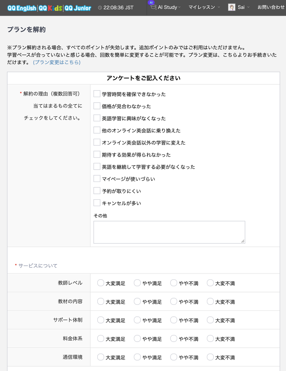Select やや満足 for 教材の内容
This screenshot has height=371, width=286.
coord(137,301)
